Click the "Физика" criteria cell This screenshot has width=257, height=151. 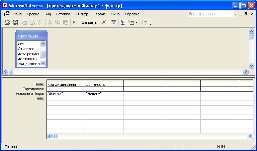tap(66, 94)
